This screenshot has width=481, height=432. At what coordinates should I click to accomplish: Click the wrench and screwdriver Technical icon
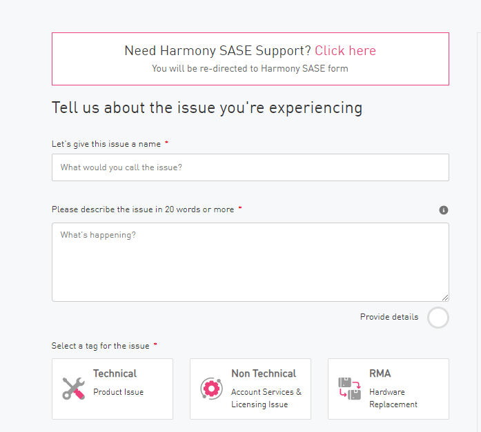[x=73, y=389]
